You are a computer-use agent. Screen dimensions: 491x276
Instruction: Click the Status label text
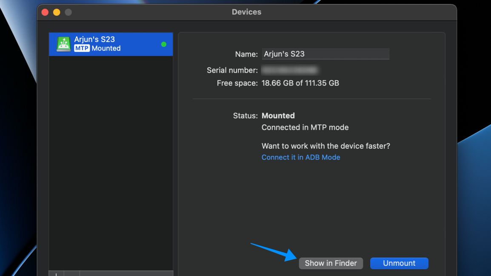coord(245,115)
